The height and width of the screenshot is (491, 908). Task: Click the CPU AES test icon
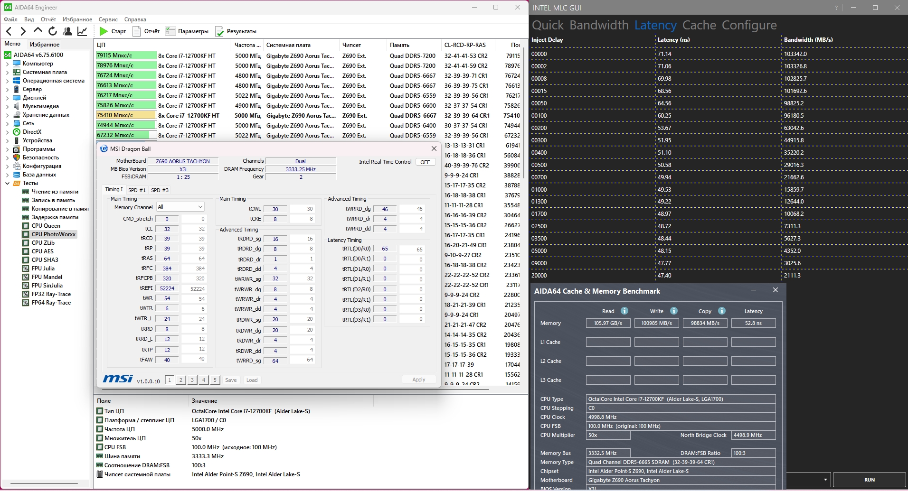click(x=26, y=251)
